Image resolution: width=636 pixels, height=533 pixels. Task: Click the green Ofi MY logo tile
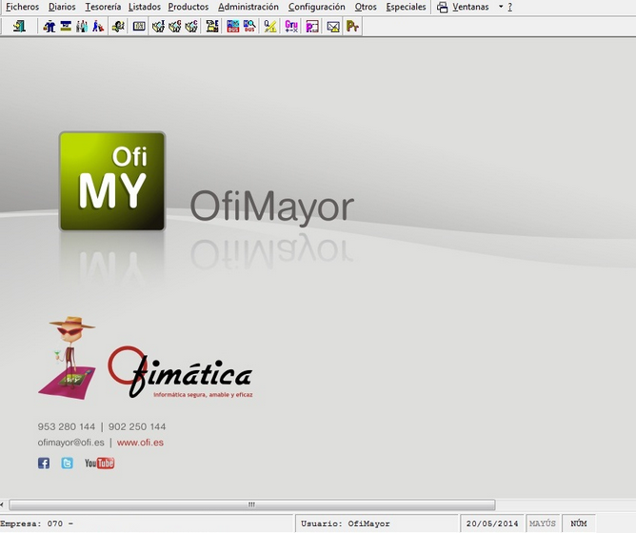point(112,182)
